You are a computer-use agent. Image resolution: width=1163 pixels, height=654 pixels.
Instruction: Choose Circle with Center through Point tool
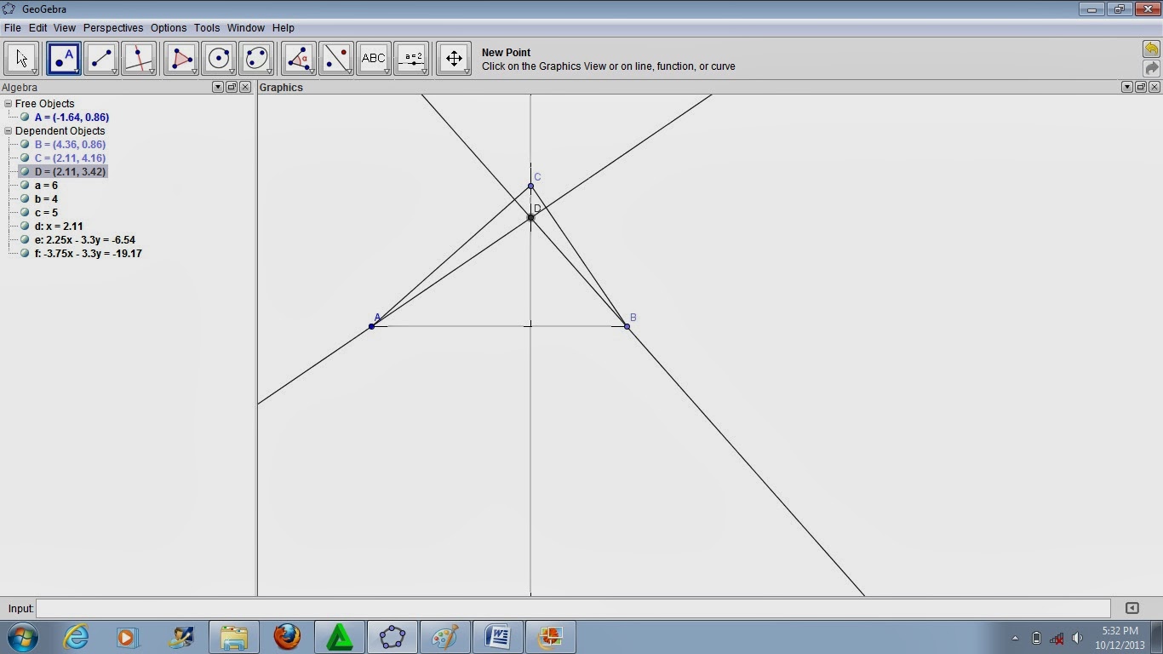[219, 59]
